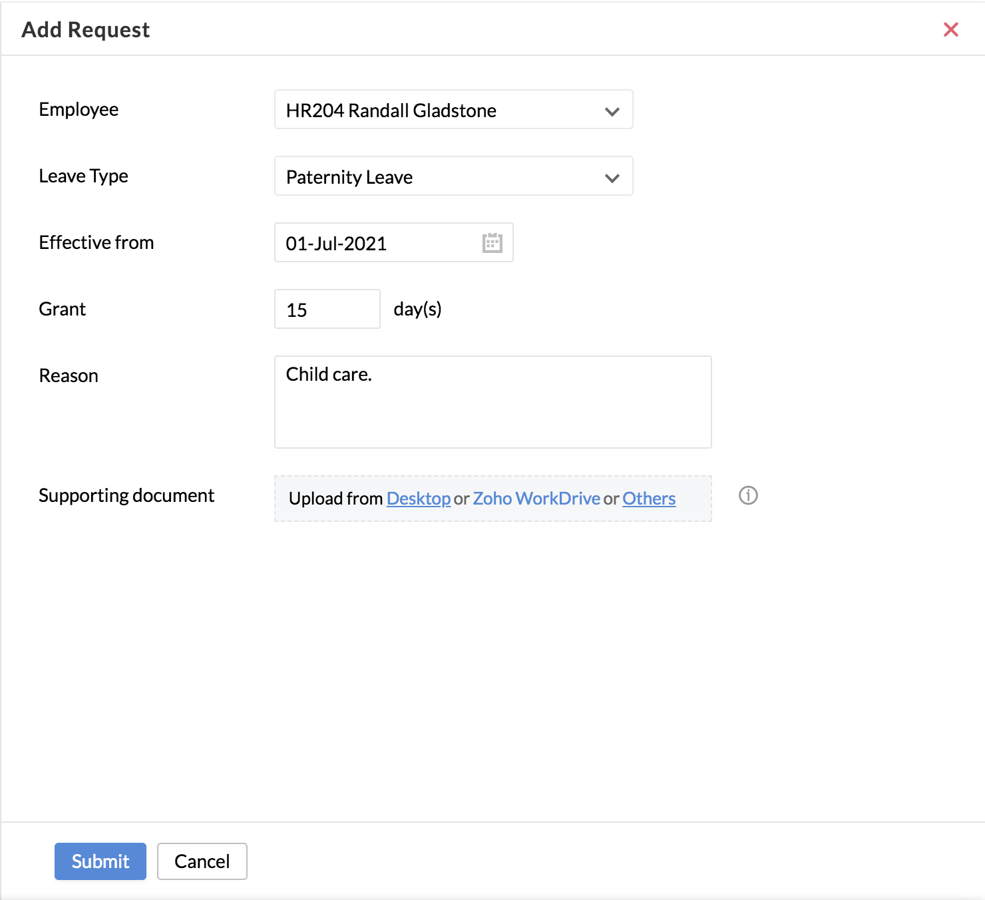Submit the leave request

[x=100, y=861]
